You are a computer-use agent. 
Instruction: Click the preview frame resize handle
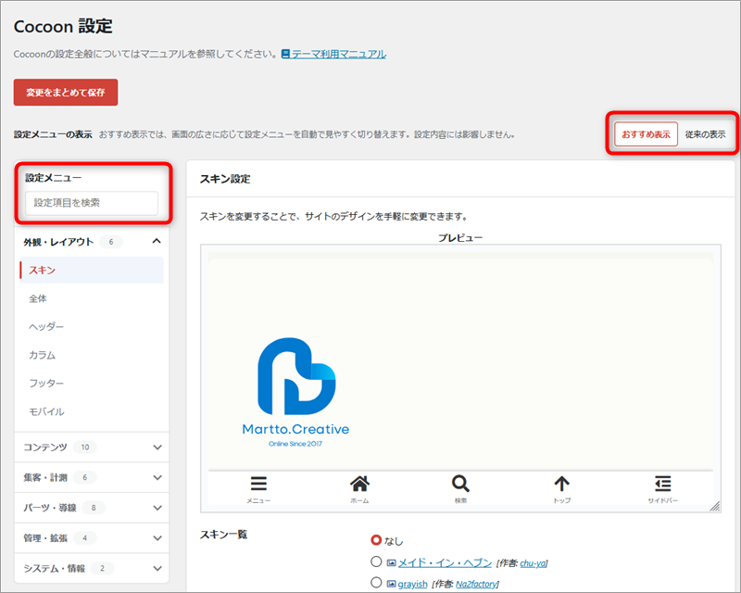pyautogui.click(x=715, y=507)
